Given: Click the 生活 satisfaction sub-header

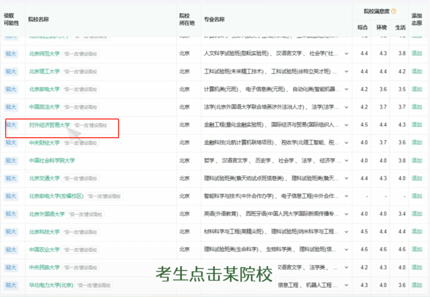Looking at the screenshot, I should tap(400, 28).
